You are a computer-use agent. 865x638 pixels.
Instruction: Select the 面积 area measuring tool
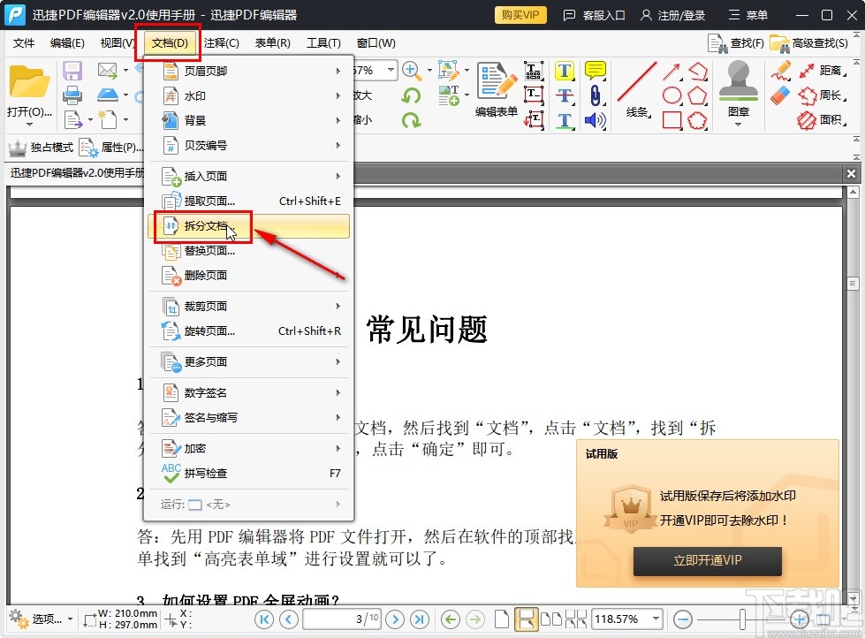point(823,119)
